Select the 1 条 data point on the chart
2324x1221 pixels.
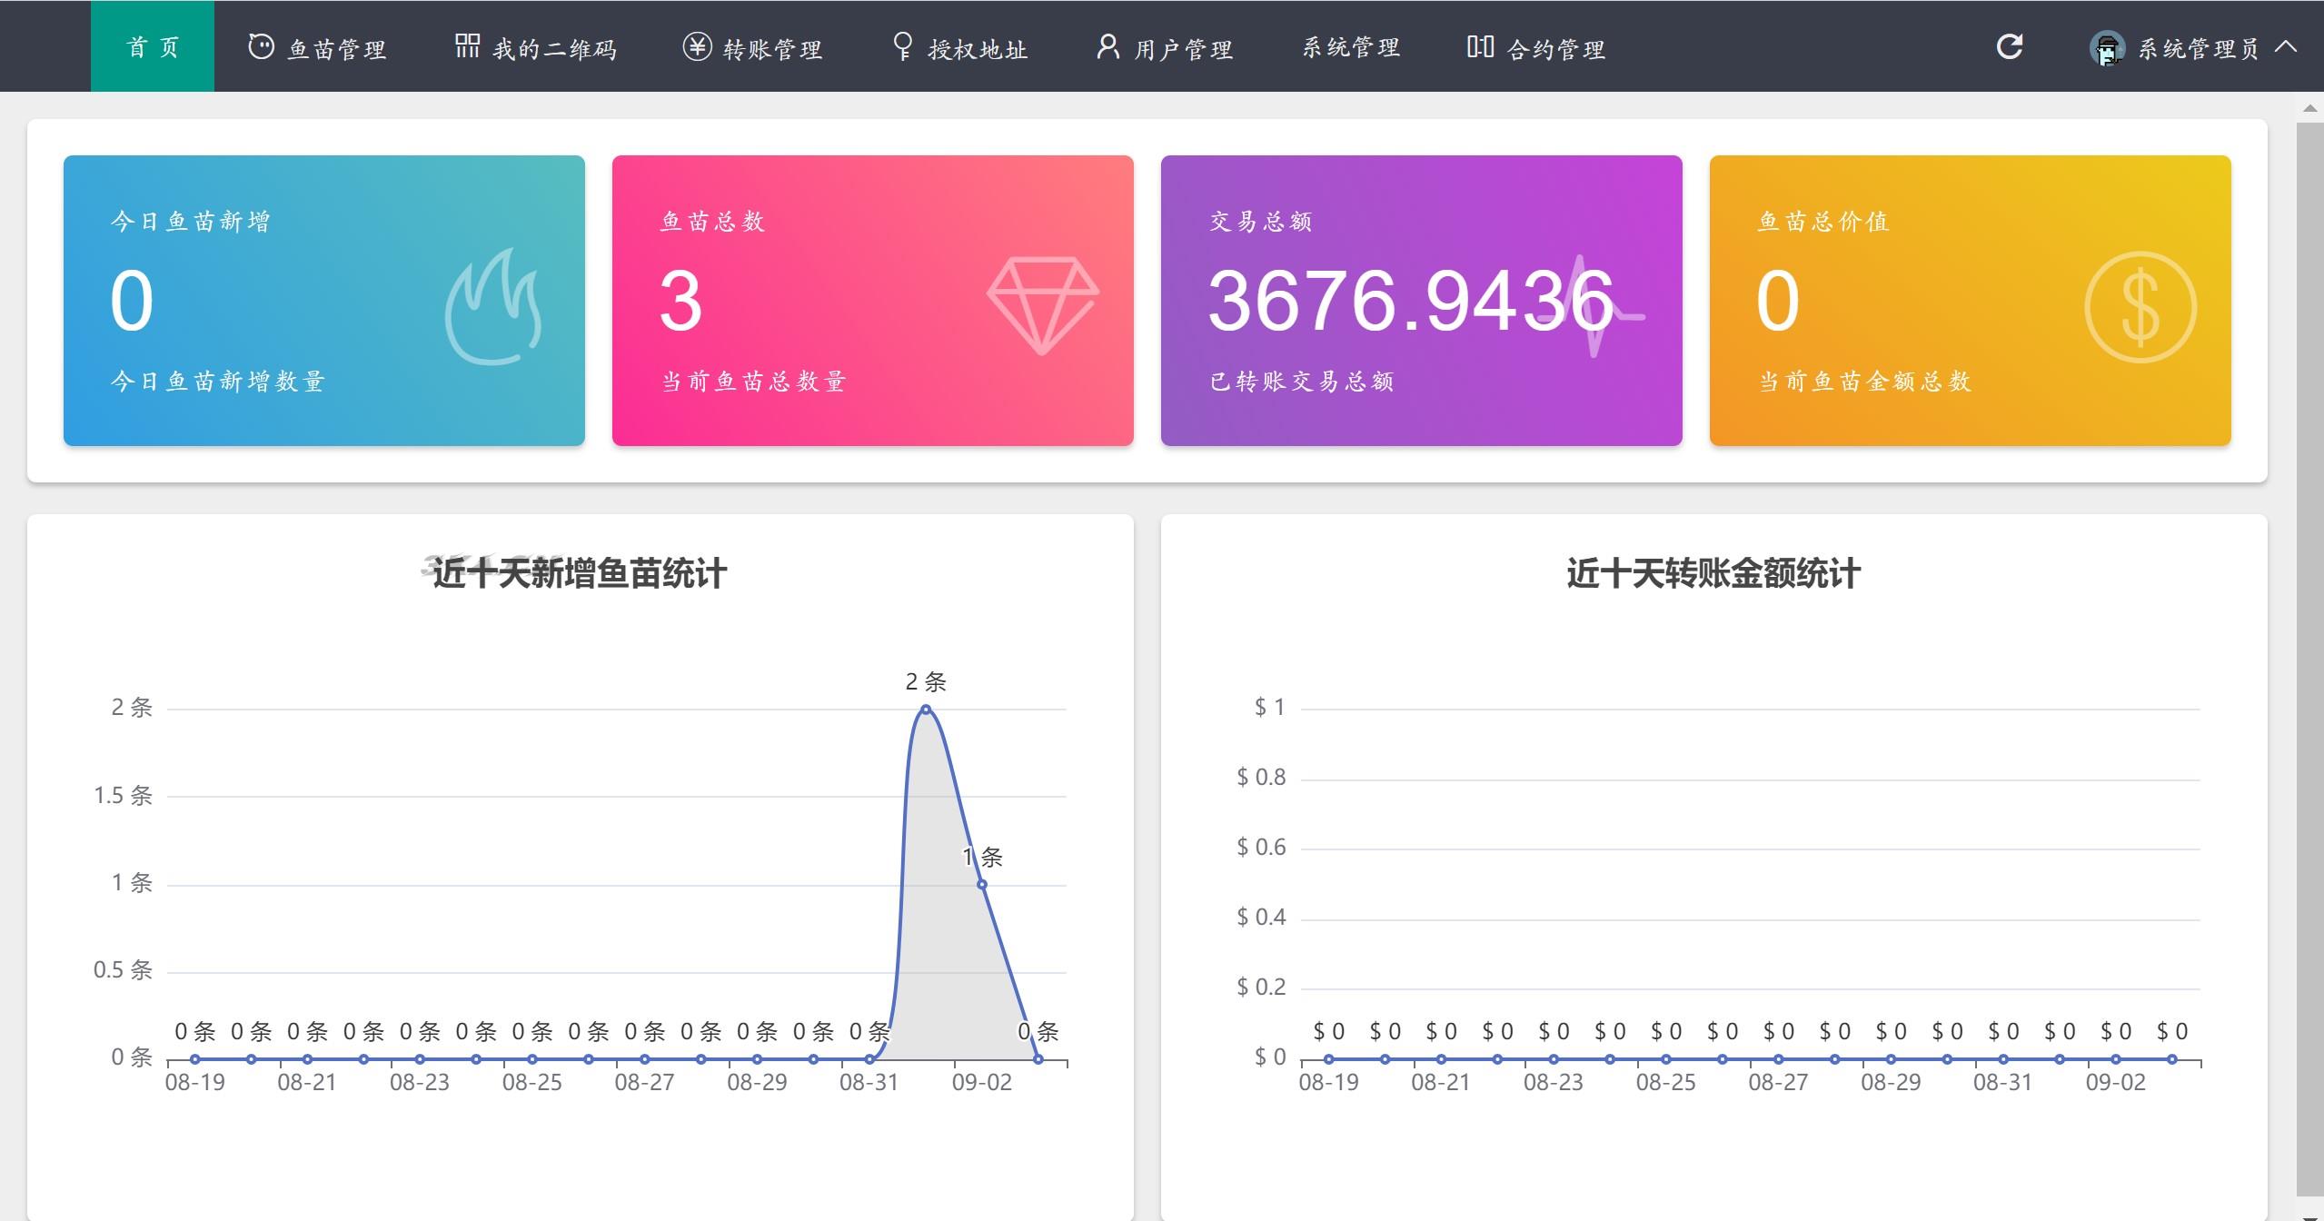click(x=983, y=883)
